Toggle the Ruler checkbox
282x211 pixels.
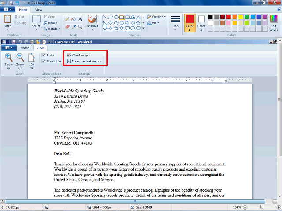coord(43,55)
